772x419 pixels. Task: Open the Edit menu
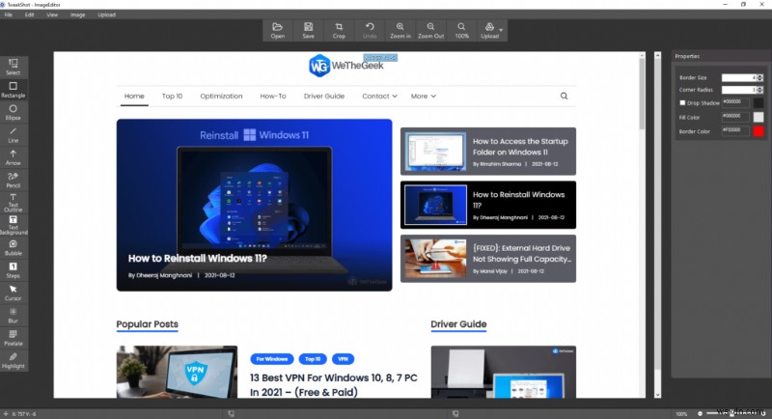coord(30,14)
